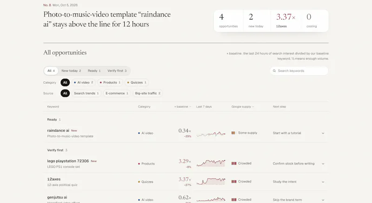This screenshot has width=372, height=203.
Task: Click New badge beside lego playstation 72306
Action: point(94,161)
